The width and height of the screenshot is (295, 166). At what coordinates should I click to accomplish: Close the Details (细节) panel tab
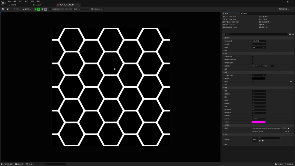pyautogui.click(x=238, y=14)
